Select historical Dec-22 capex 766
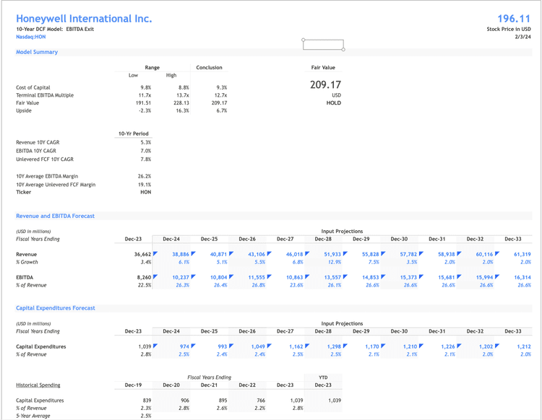 [x=261, y=401]
